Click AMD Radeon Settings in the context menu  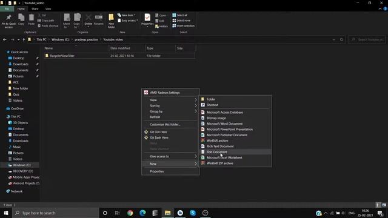coord(170,93)
